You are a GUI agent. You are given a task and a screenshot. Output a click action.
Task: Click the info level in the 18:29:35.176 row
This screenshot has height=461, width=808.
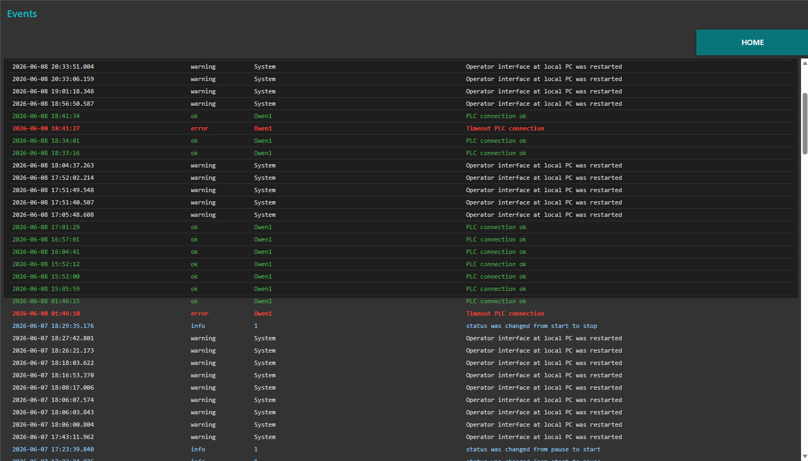[198, 326]
